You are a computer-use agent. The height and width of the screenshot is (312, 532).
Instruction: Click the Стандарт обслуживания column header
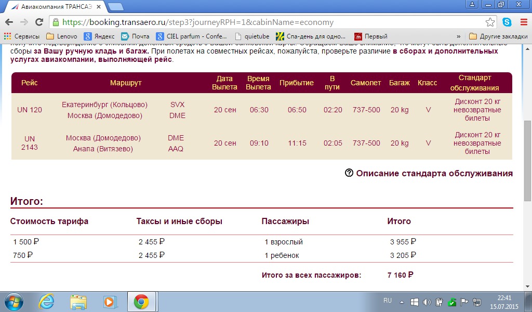(475, 83)
